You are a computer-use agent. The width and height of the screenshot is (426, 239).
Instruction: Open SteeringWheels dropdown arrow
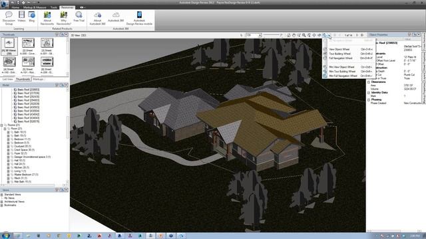[x=328, y=35]
